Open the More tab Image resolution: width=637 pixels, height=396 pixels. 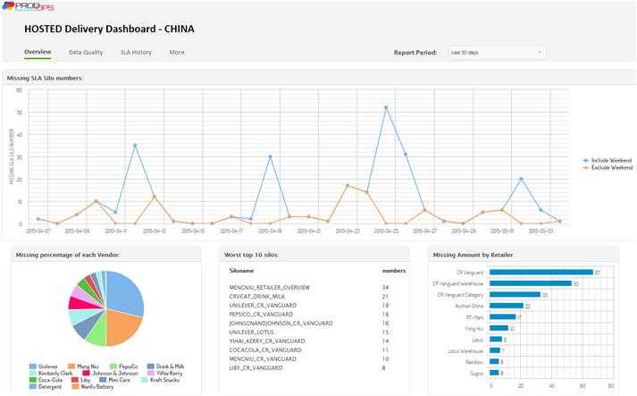(177, 53)
